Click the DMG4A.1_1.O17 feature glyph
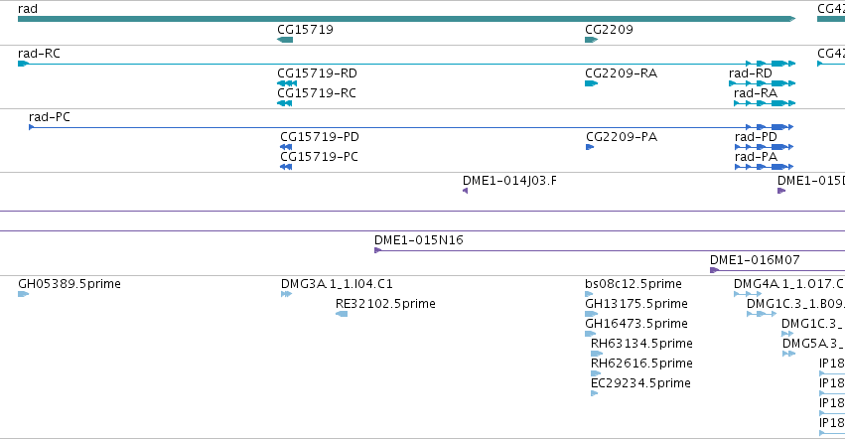The height and width of the screenshot is (439, 845). pyautogui.click(x=748, y=294)
